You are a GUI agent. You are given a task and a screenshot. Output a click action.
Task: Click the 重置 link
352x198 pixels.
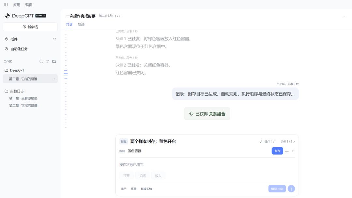(134, 189)
